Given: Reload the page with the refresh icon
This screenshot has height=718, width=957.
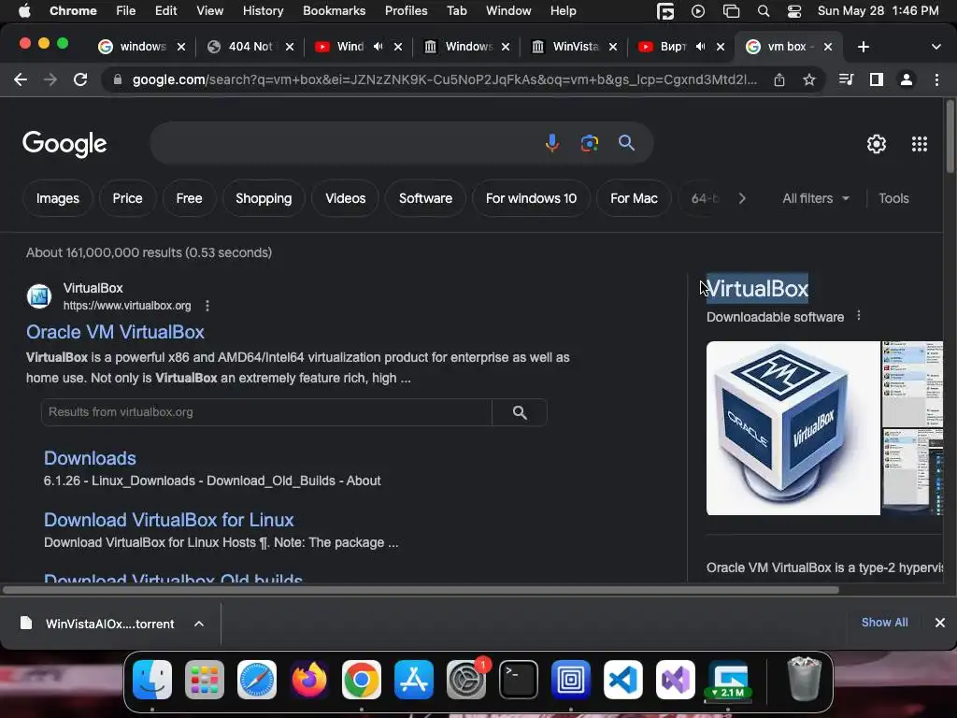Looking at the screenshot, I should (x=80, y=79).
